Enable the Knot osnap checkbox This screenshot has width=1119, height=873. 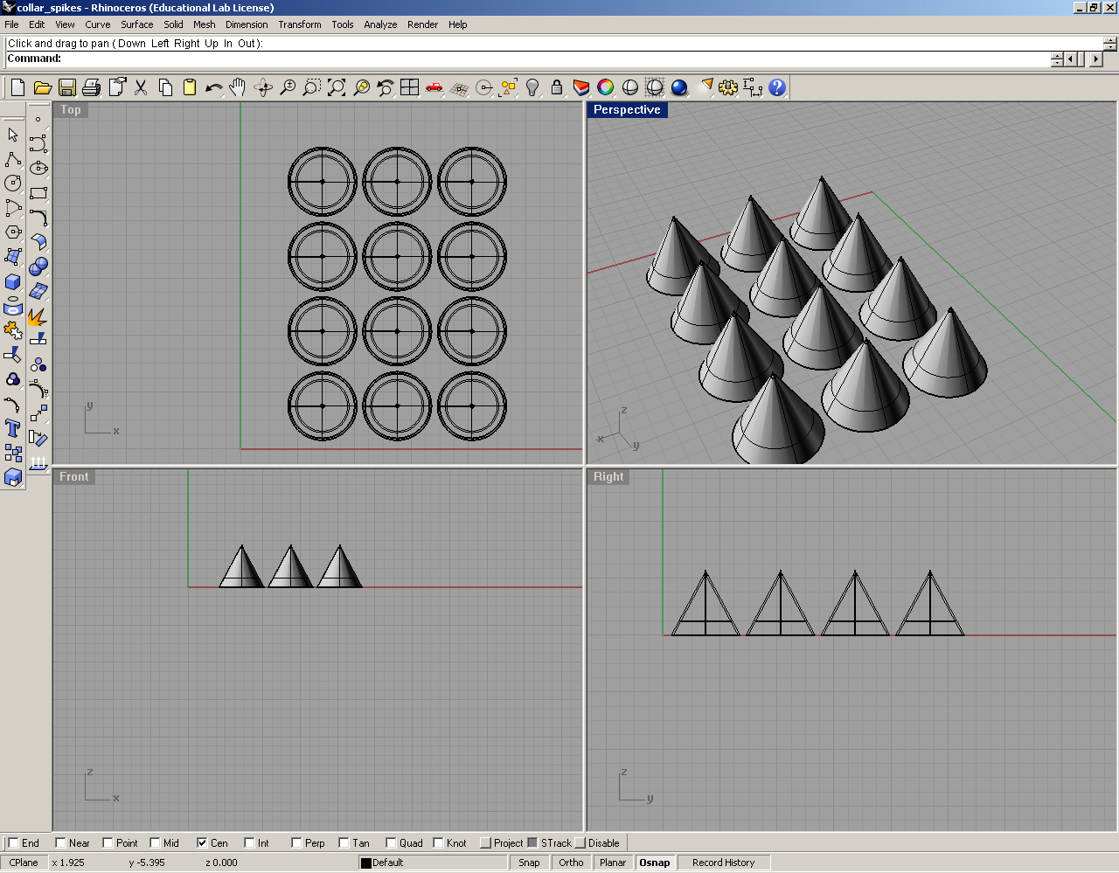coord(438,843)
